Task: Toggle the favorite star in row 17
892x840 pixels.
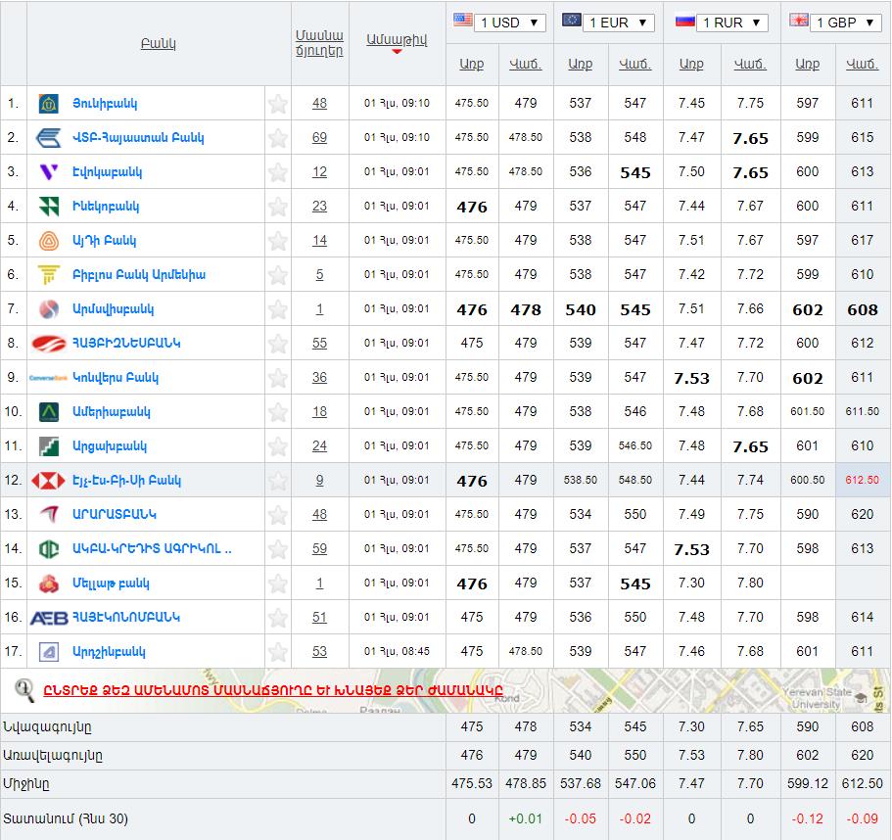Action: point(278,652)
